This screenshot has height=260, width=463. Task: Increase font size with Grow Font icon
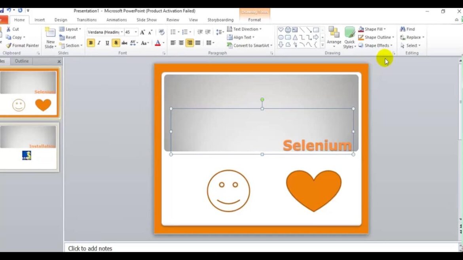click(x=142, y=32)
